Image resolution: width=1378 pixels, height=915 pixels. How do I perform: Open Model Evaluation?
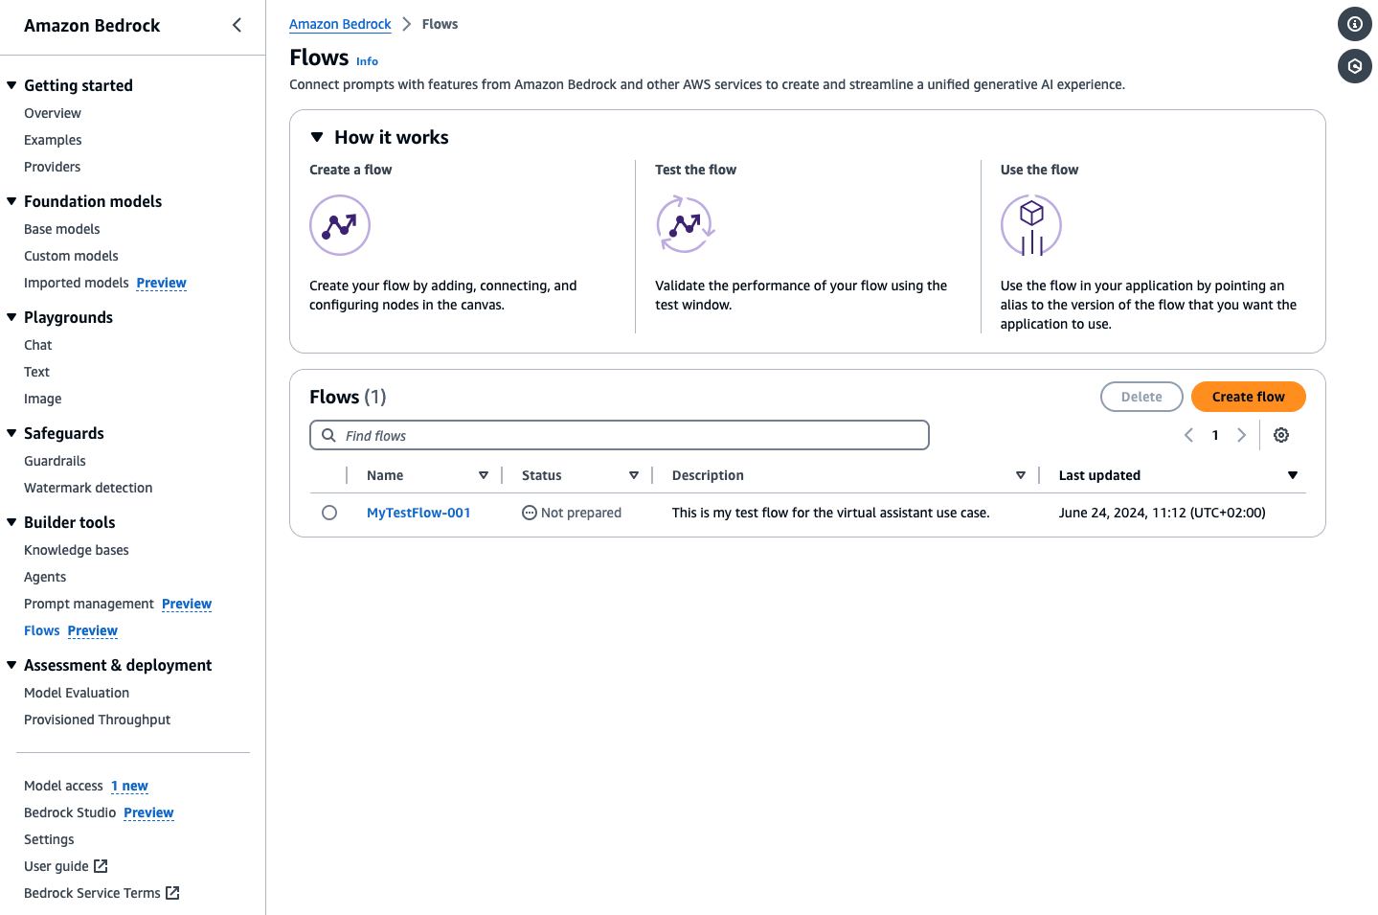[x=77, y=693]
